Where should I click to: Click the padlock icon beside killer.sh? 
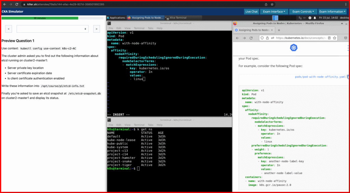[24, 4]
